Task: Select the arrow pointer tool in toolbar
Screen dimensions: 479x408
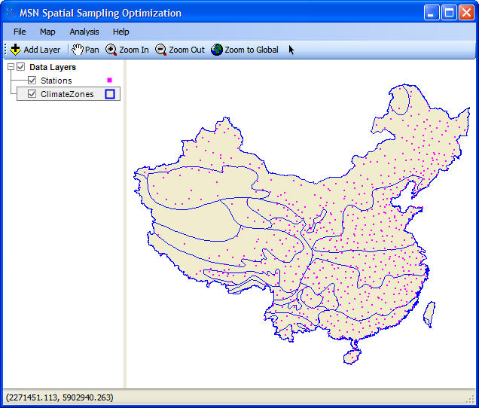Action: (291, 50)
